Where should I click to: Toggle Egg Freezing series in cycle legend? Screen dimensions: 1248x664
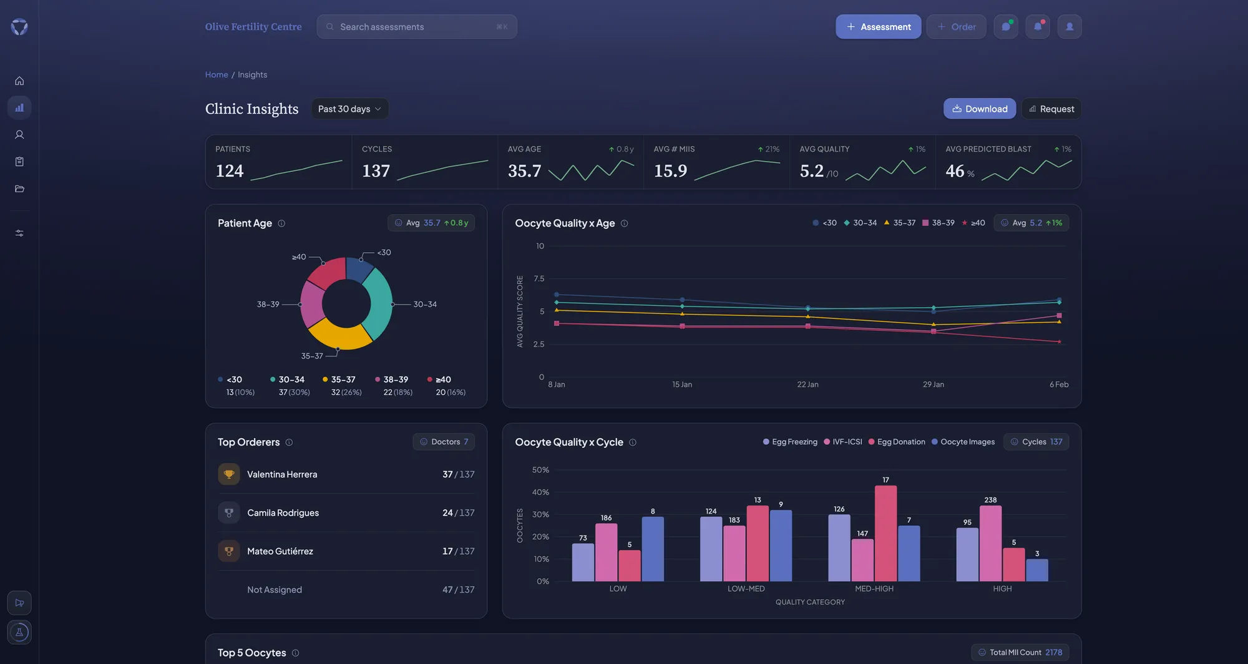[x=790, y=442]
